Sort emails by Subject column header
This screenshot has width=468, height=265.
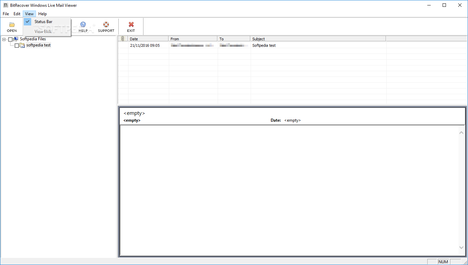[318, 39]
